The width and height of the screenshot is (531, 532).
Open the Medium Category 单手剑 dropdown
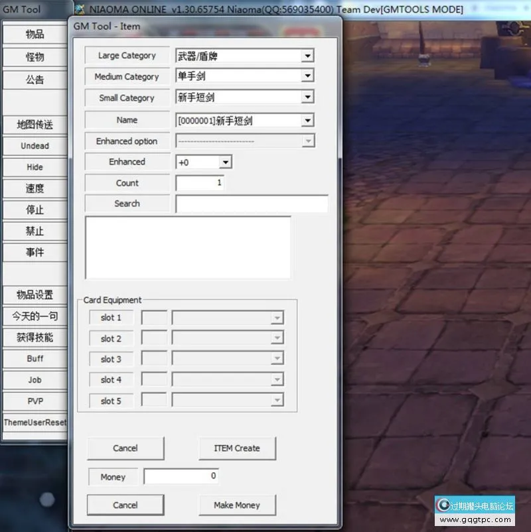pos(308,77)
